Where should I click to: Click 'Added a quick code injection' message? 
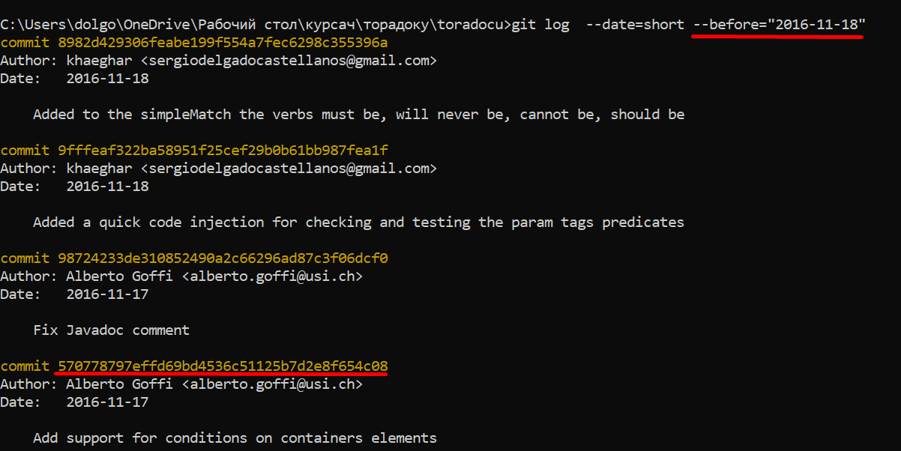click(x=359, y=223)
